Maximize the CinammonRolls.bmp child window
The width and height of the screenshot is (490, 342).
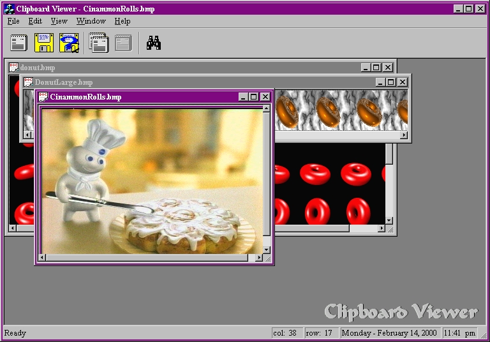click(x=254, y=97)
